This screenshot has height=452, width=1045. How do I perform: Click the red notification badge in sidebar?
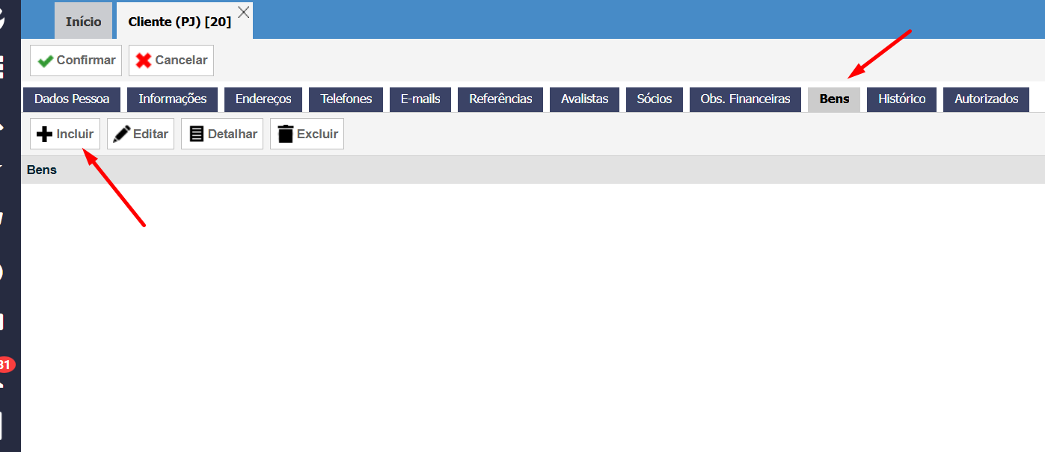pos(7,365)
